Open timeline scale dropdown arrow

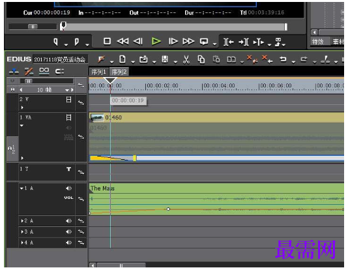click(67, 90)
